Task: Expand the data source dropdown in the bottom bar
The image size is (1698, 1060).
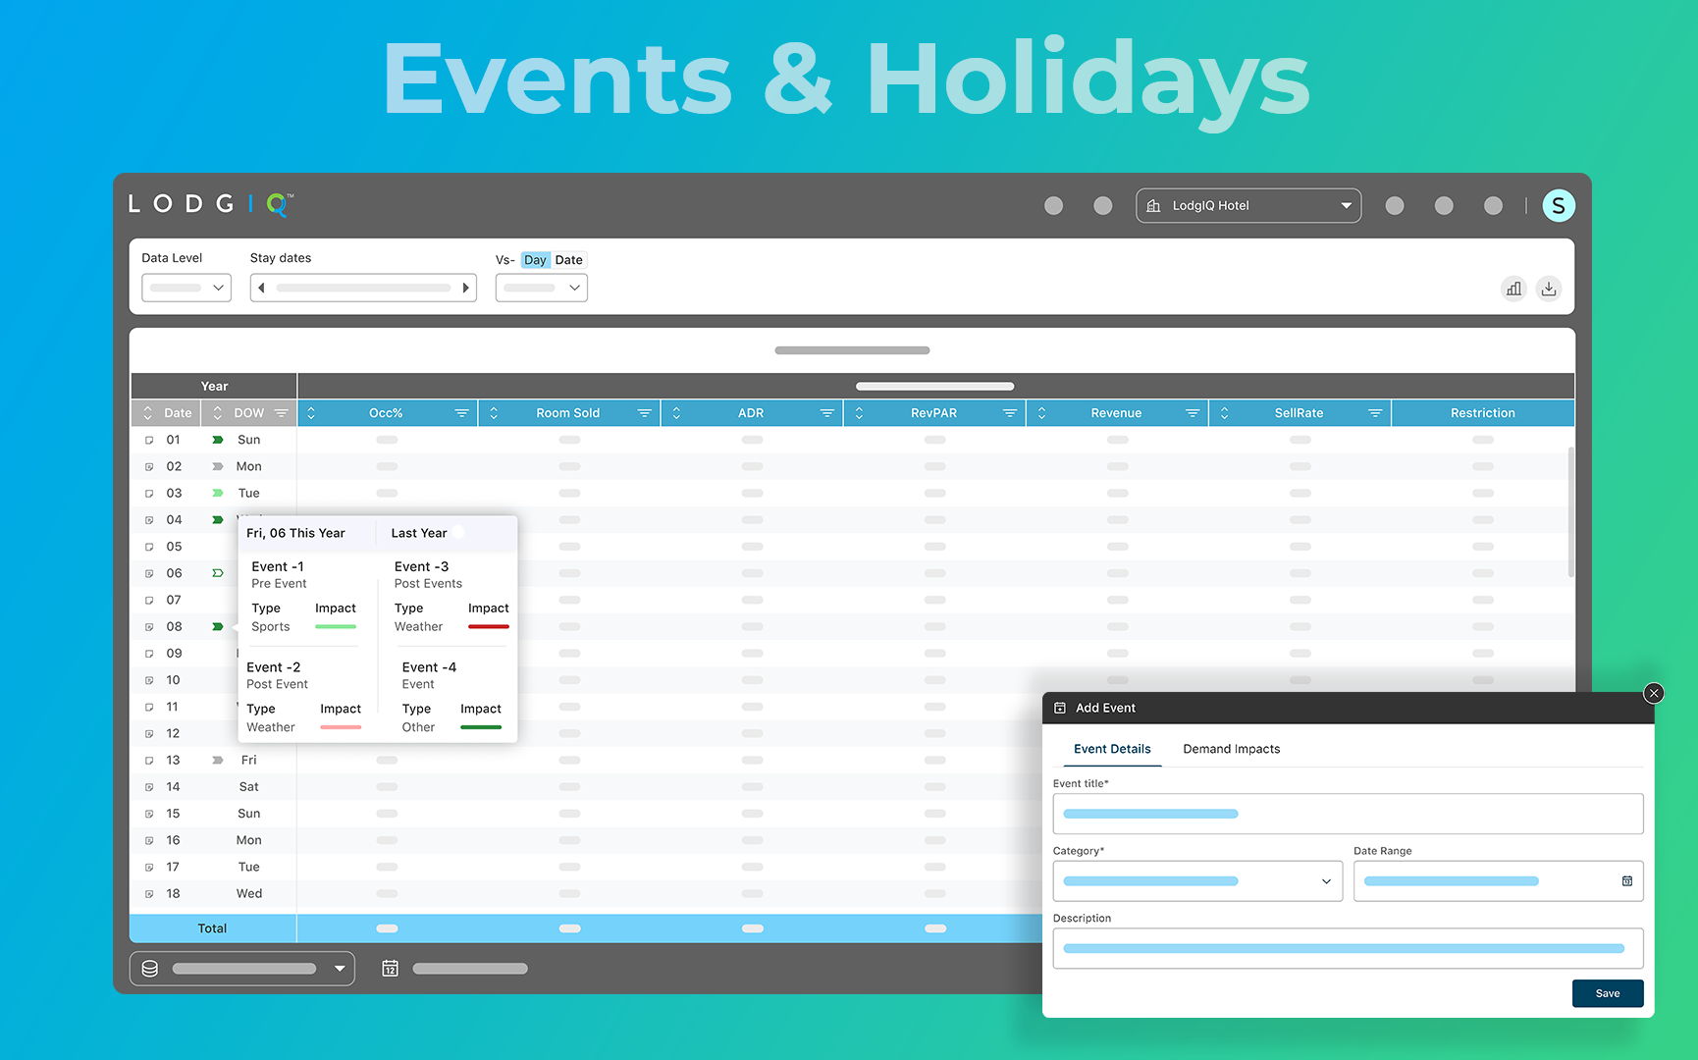Action: click(x=242, y=969)
